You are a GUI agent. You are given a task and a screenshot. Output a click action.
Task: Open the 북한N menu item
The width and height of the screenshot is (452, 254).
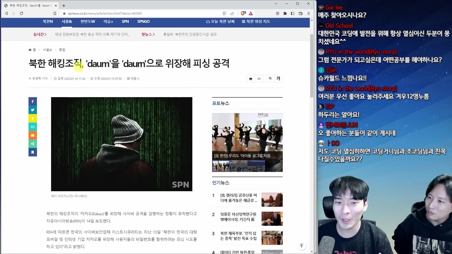pos(48,22)
